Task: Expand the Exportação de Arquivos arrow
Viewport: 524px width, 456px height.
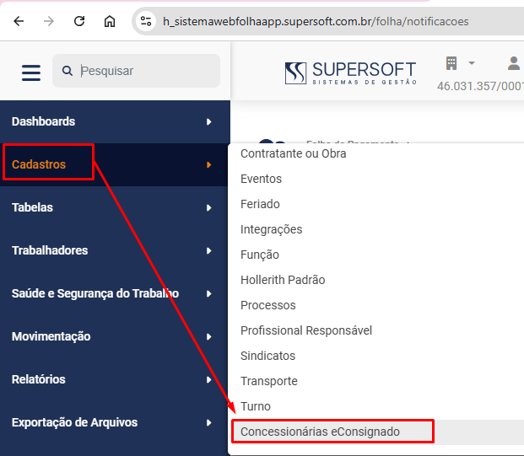Action: 209,422
